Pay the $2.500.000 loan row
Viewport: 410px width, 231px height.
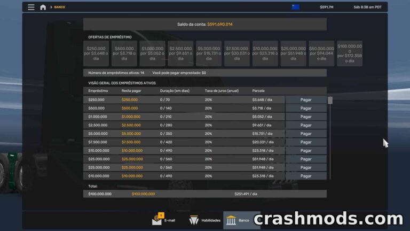306,125
